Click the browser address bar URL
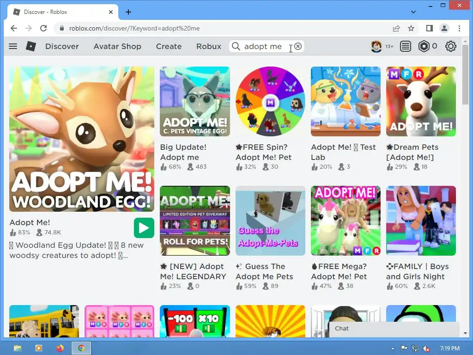 pos(134,28)
